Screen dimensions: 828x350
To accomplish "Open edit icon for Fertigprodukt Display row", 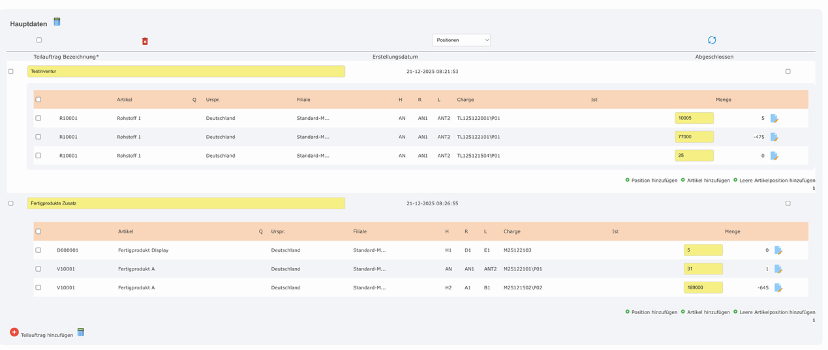I will pyautogui.click(x=778, y=250).
